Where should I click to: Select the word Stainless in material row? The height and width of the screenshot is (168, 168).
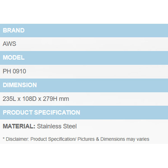(x=49, y=126)
